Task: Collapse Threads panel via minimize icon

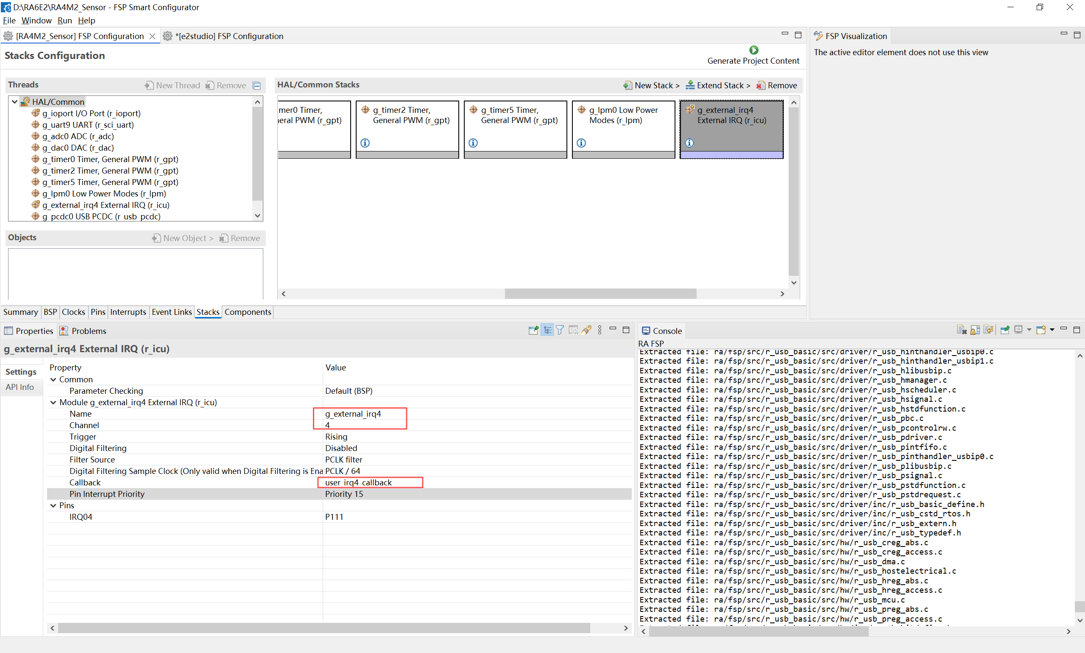Action: [257, 85]
